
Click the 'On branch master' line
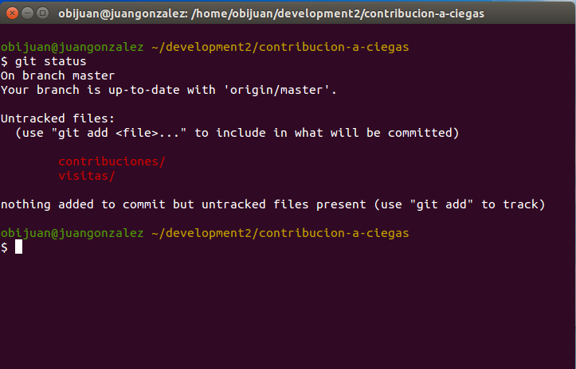57,76
